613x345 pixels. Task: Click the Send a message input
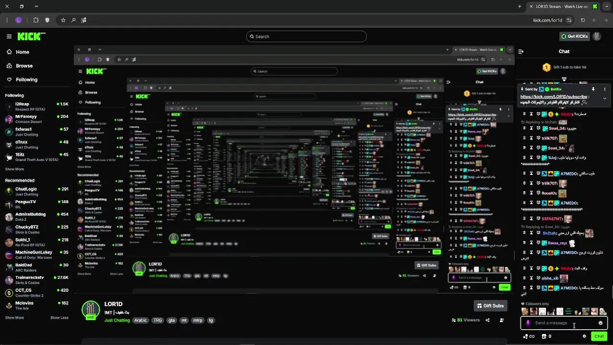coord(564,323)
